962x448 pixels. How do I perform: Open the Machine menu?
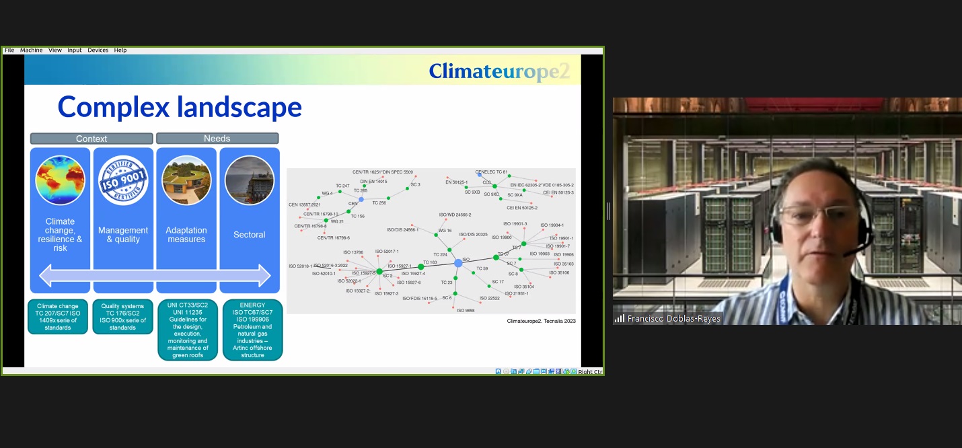point(31,50)
